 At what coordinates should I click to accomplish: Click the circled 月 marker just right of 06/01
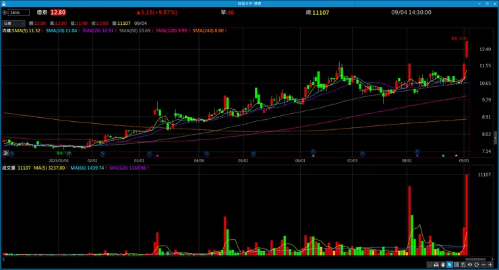click(313, 152)
